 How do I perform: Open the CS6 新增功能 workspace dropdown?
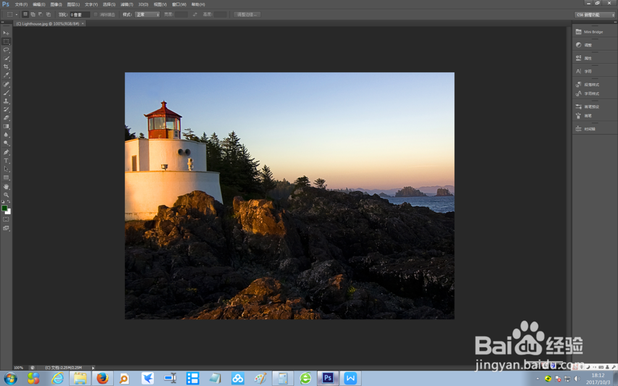point(595,15)
